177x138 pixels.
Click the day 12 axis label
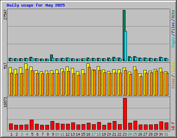tap(67, 134)
